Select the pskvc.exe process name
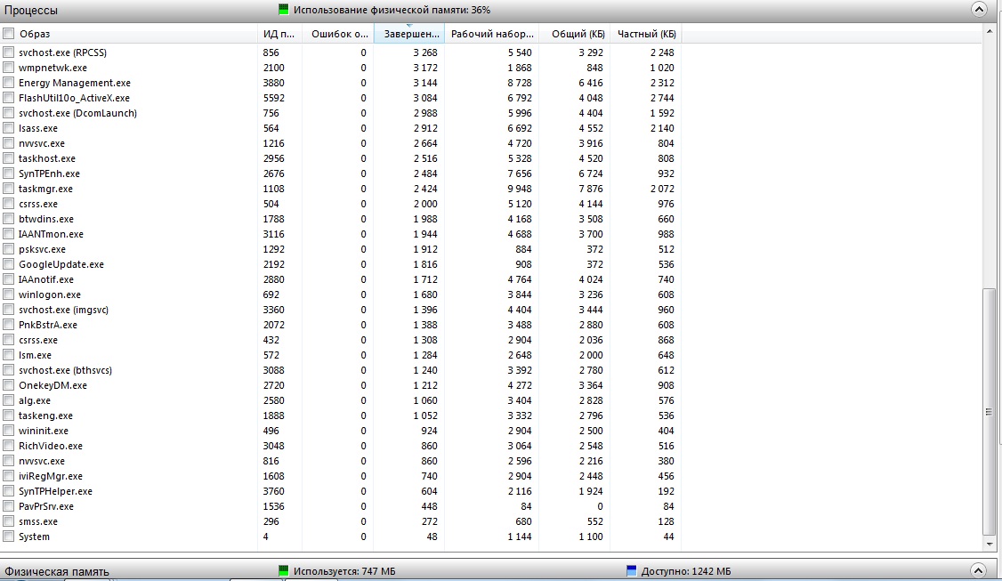Viewport: 1002px width, 581px height. (x=42, y=249)
